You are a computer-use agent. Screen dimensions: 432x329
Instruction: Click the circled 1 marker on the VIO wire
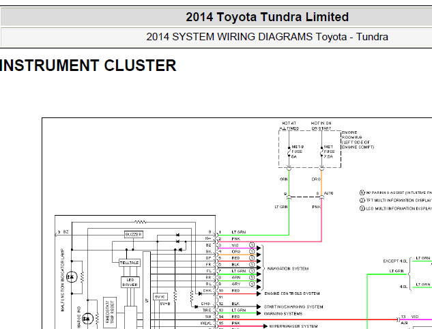coord(252,245)
